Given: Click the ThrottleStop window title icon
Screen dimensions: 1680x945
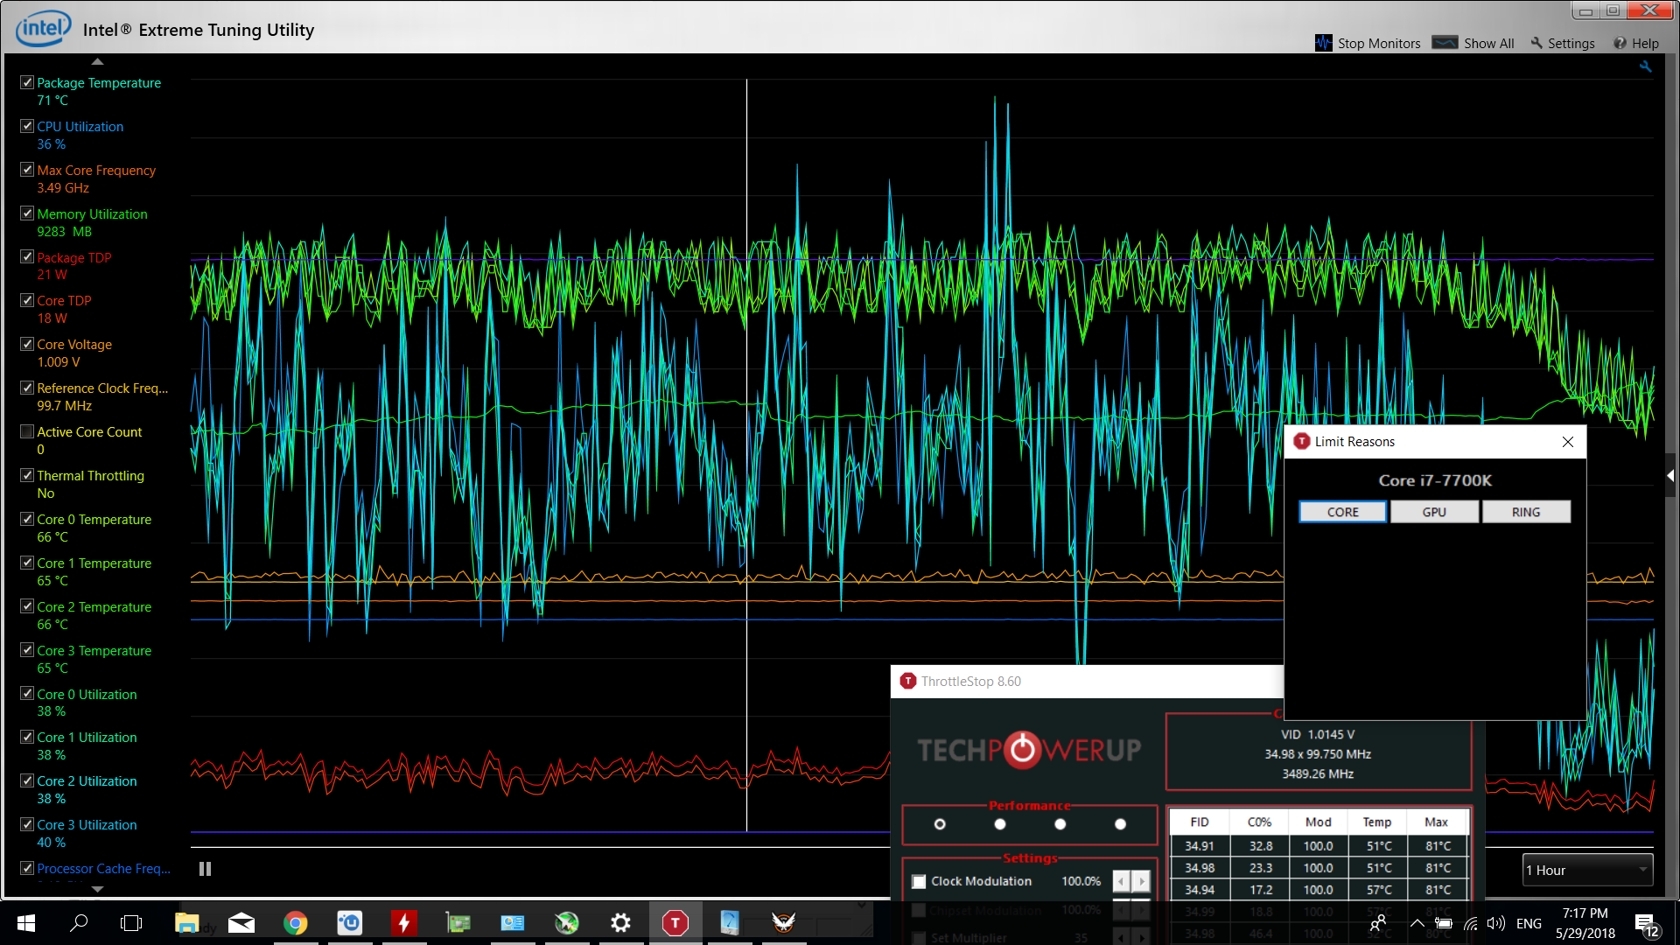Looking at the screenshot, I should point(908,681).
